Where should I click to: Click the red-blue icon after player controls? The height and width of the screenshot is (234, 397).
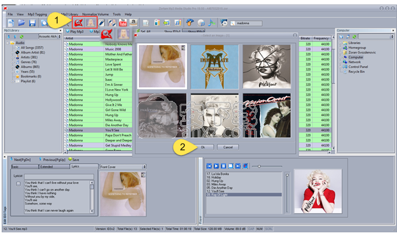click(245, 166)
